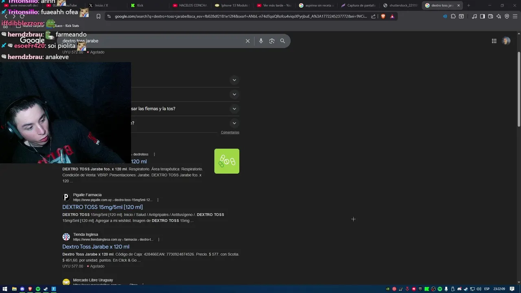Open more options for dextrotoss result
Image resolution: width=521 pixels, height=293 pixels.
154,154
